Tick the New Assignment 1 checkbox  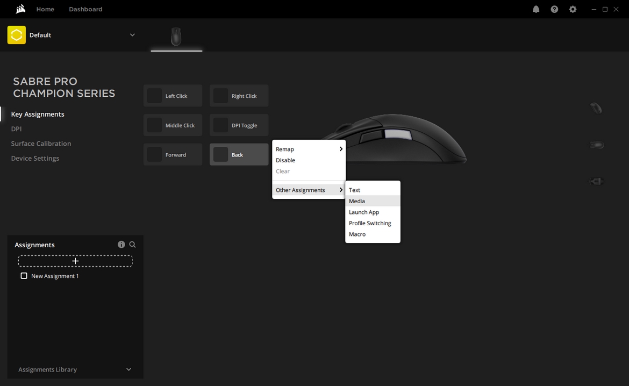[x=24, y=276]
